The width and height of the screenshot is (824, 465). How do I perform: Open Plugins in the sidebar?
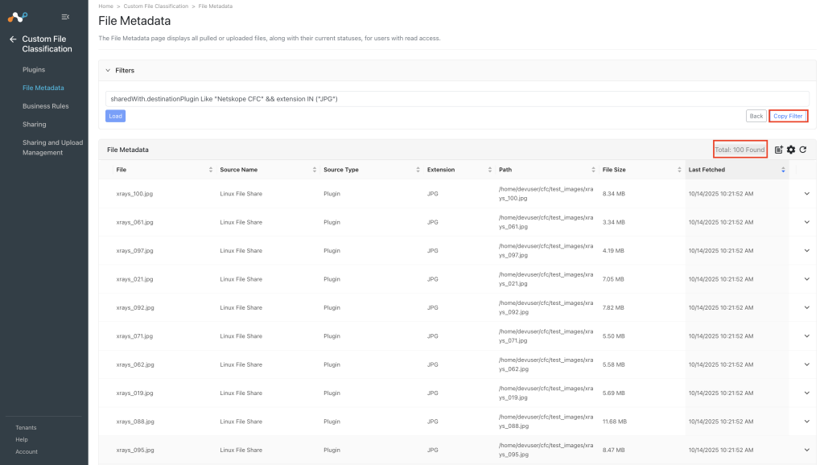[34, 69]
